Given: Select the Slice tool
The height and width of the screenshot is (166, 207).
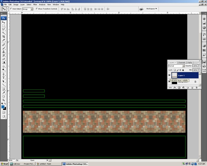Looking at the screenshot, I should pyautogui.click(x=3, y=40).
